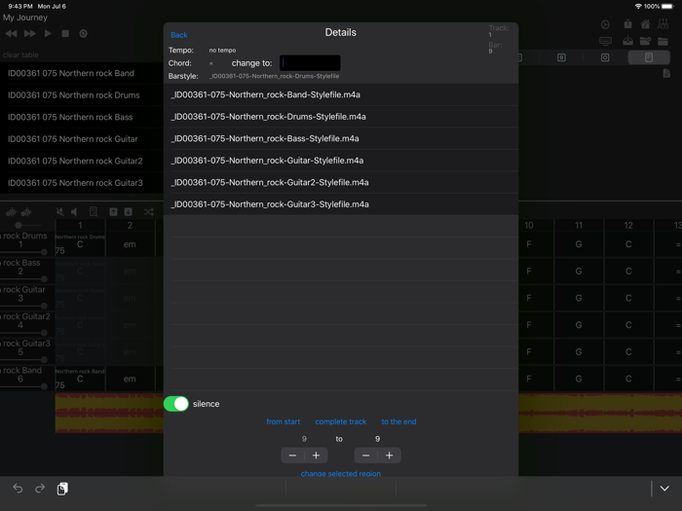
Task: Open the plain folder icon
Action: pyautogui.click(x=663, y=41)
